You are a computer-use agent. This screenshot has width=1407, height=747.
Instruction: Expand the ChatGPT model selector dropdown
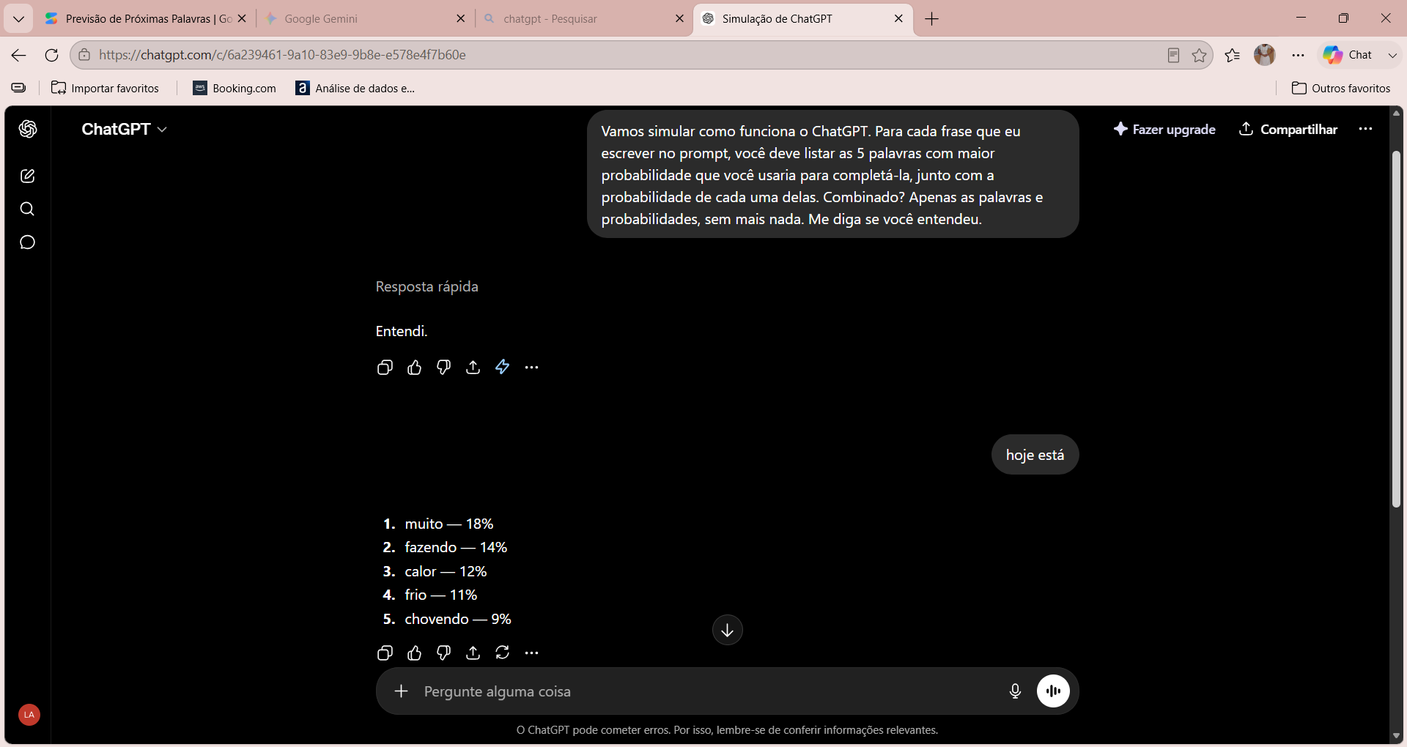point(125,129)
